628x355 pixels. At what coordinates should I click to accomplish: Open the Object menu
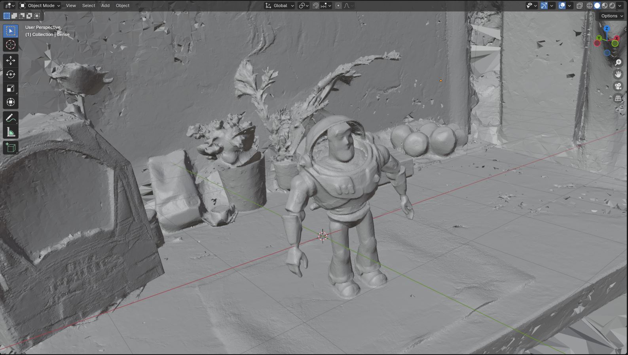tap(123, 6)
